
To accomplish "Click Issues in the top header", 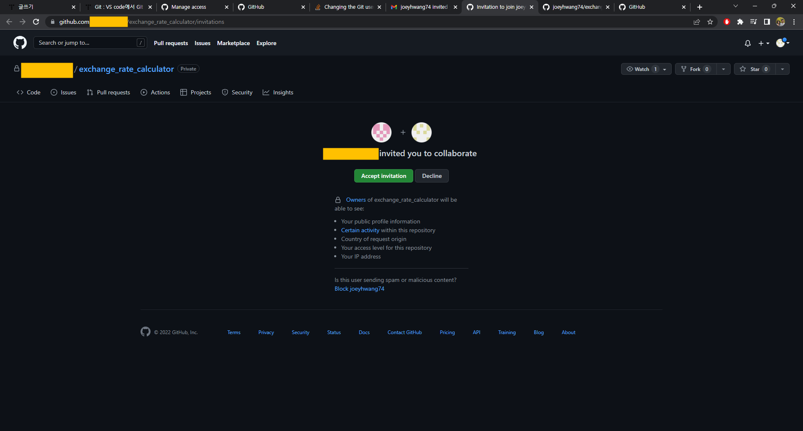I will coord(202,43).
